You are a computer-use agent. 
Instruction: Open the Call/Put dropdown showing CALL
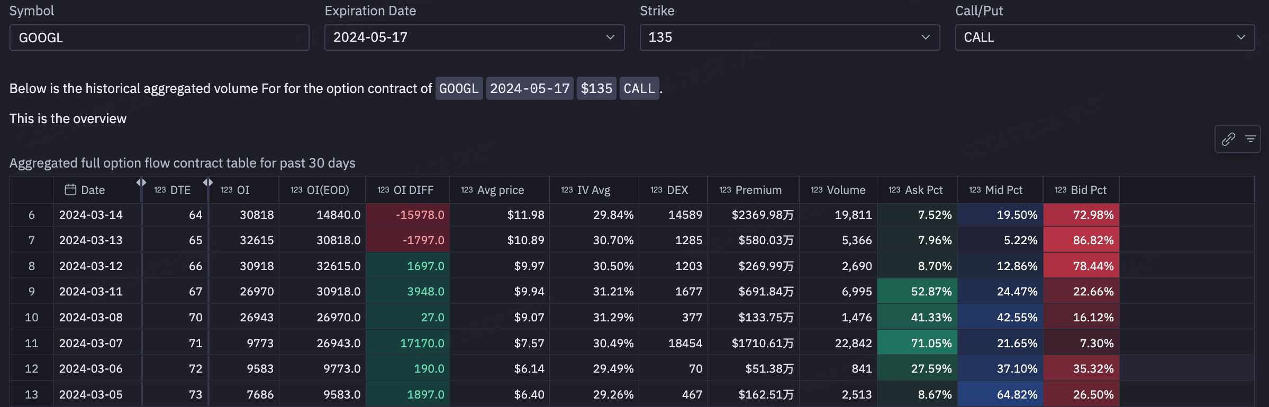point(1105,38)
